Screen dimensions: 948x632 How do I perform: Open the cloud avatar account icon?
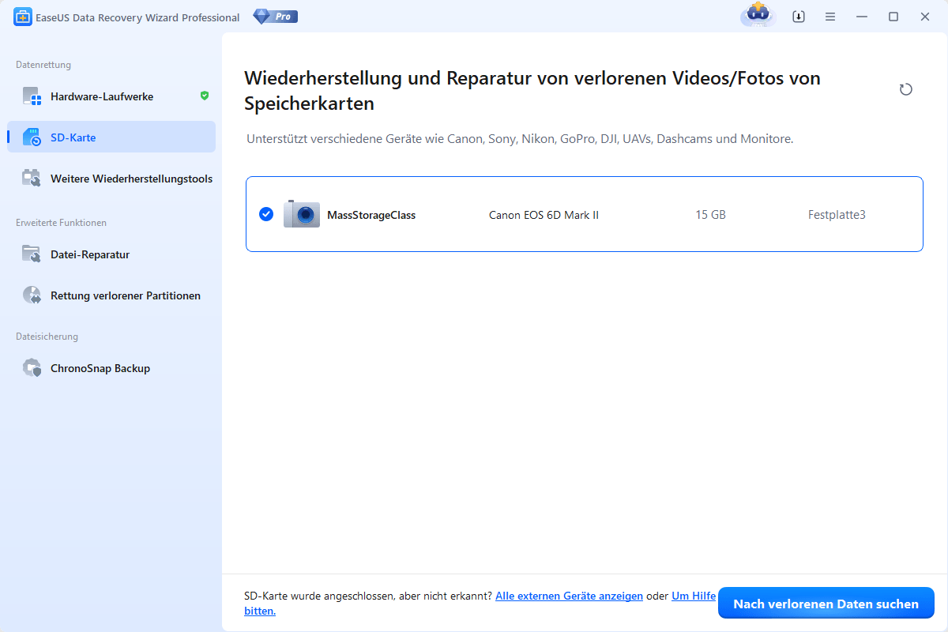pyautogui.click(x=758, y=17)
